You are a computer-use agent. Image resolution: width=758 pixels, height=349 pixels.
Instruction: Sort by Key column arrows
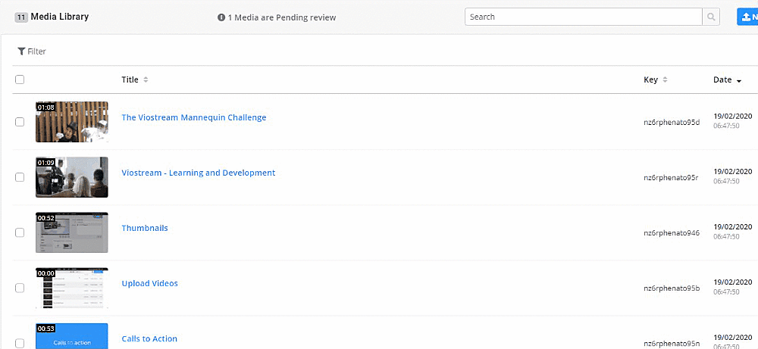click(x=665, y=79)
